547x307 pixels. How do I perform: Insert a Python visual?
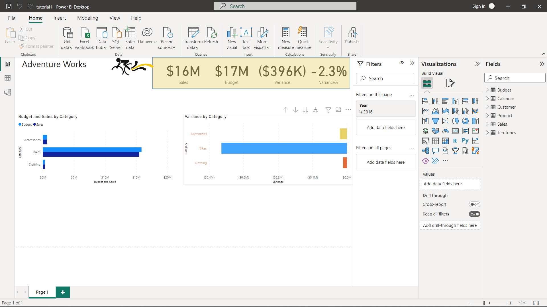(x=465, y=141)
